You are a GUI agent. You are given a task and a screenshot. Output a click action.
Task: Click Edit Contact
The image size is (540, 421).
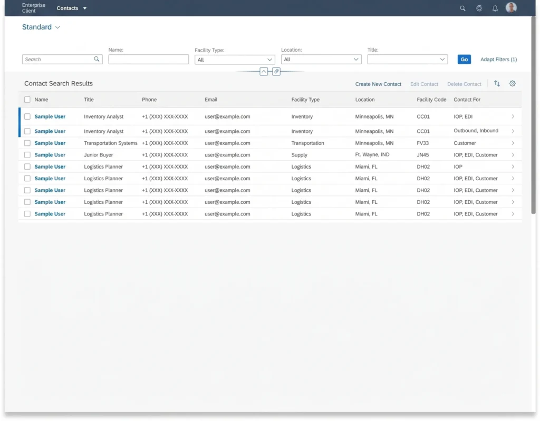pos(424,84)
